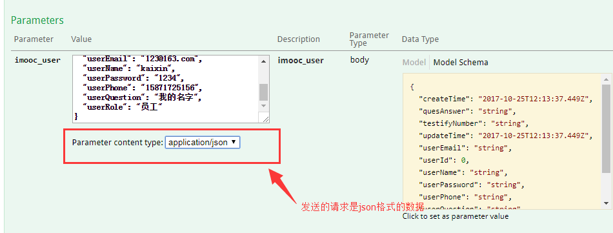Open the Parameter content type dropdown
The height and width of the screenshot is (233, 613).
[203, 142]
